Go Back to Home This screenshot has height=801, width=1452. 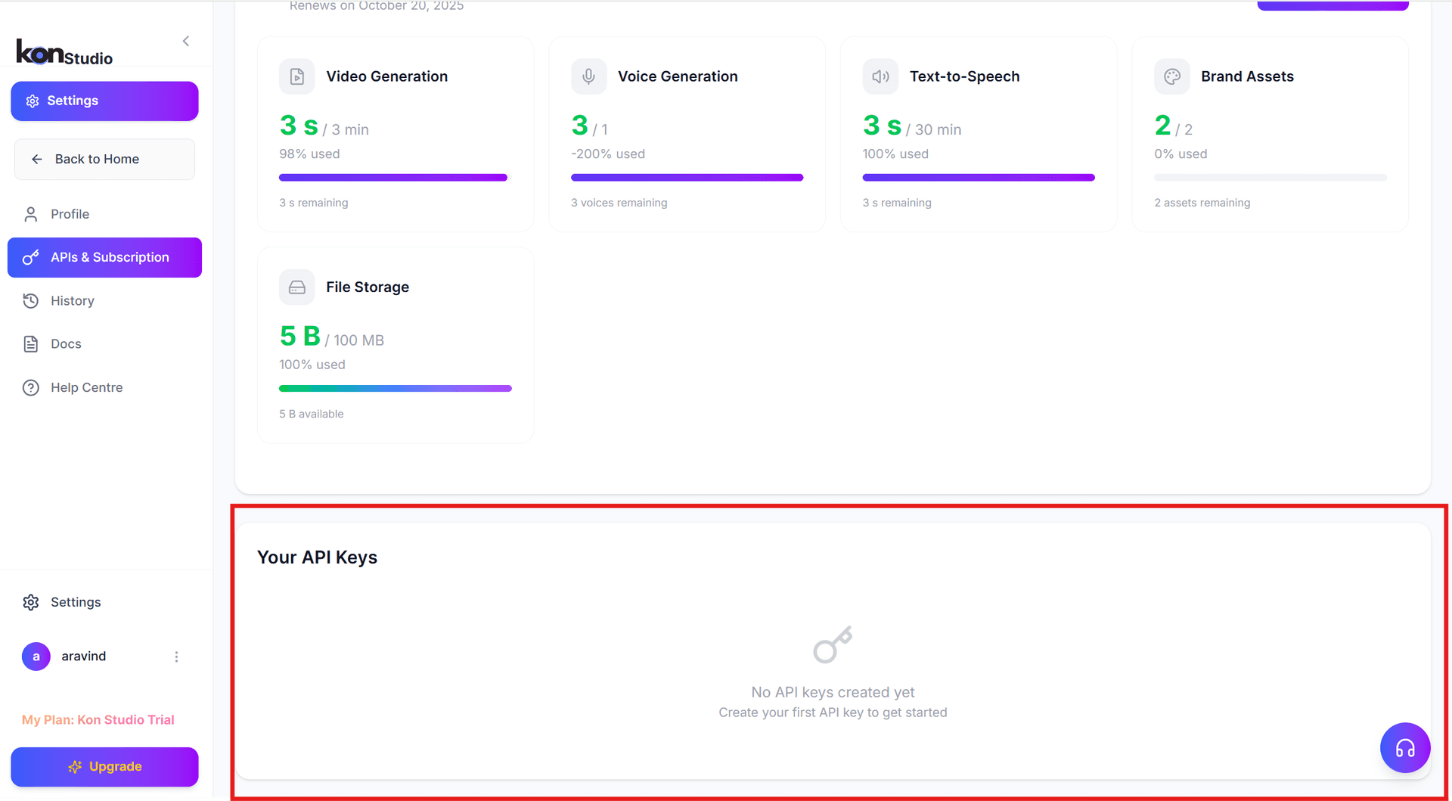point(97,159)
